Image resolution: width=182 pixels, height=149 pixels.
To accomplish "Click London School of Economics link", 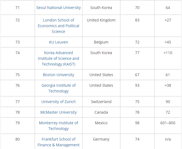I will 58,26.
